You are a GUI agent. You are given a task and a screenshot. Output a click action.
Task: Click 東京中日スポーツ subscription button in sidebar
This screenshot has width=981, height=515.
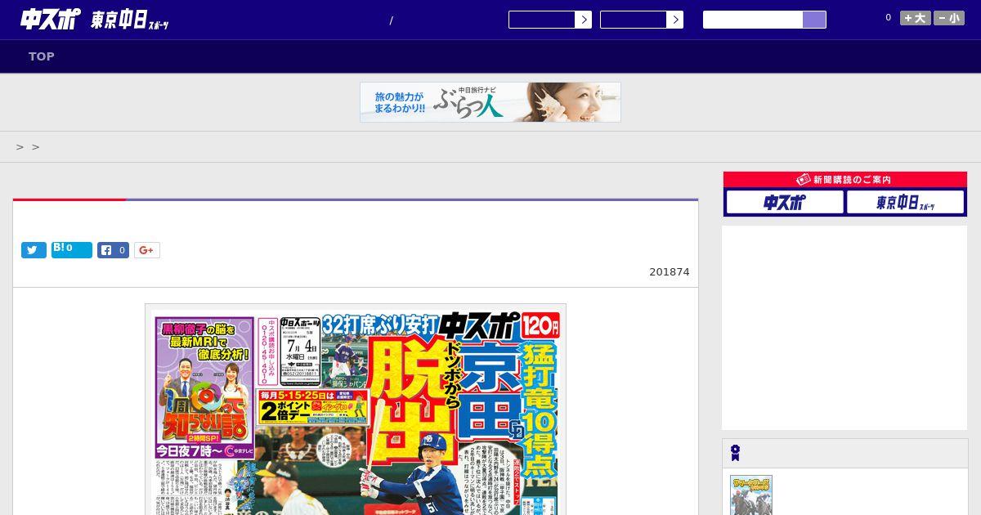(x=905, y=202)
